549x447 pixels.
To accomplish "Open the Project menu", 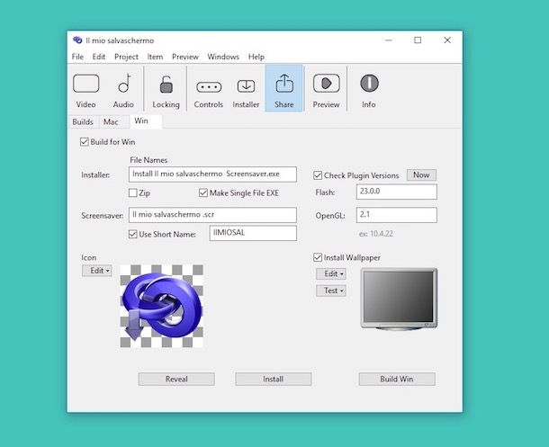I will [x=126, y=57].
